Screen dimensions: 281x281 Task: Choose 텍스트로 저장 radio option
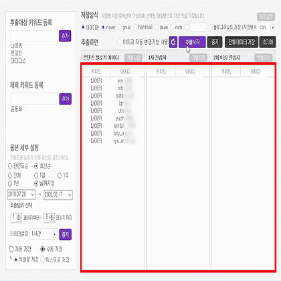coord(42,260)
